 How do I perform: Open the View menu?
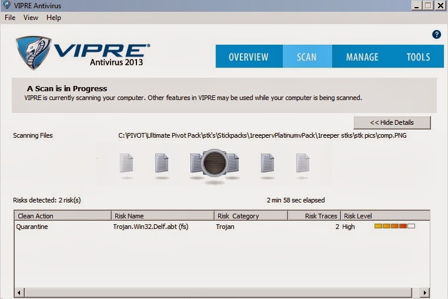[x=31, y=18]
